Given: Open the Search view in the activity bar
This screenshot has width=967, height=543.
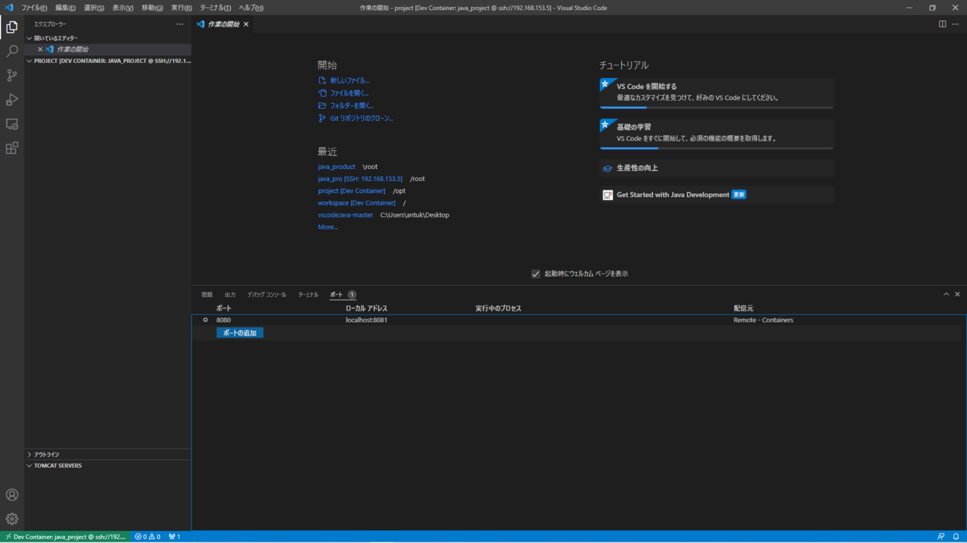Looking at the screenshot, I should tap(12, 51).
